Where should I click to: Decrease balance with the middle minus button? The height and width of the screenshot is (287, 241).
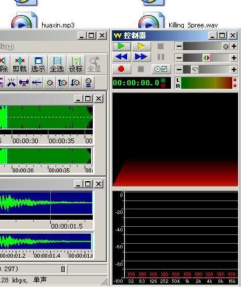tap(179, 58)
